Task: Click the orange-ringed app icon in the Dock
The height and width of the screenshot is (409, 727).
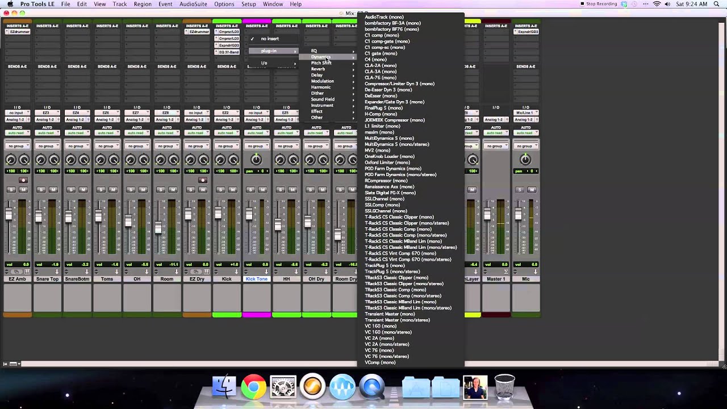Action: (x=312, y=387)
